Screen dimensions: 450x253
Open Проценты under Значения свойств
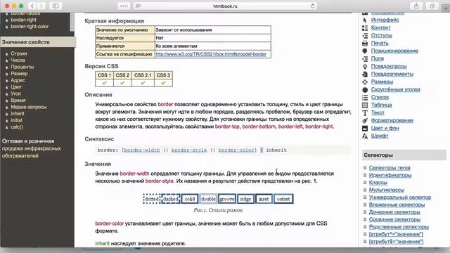(22, 67)
